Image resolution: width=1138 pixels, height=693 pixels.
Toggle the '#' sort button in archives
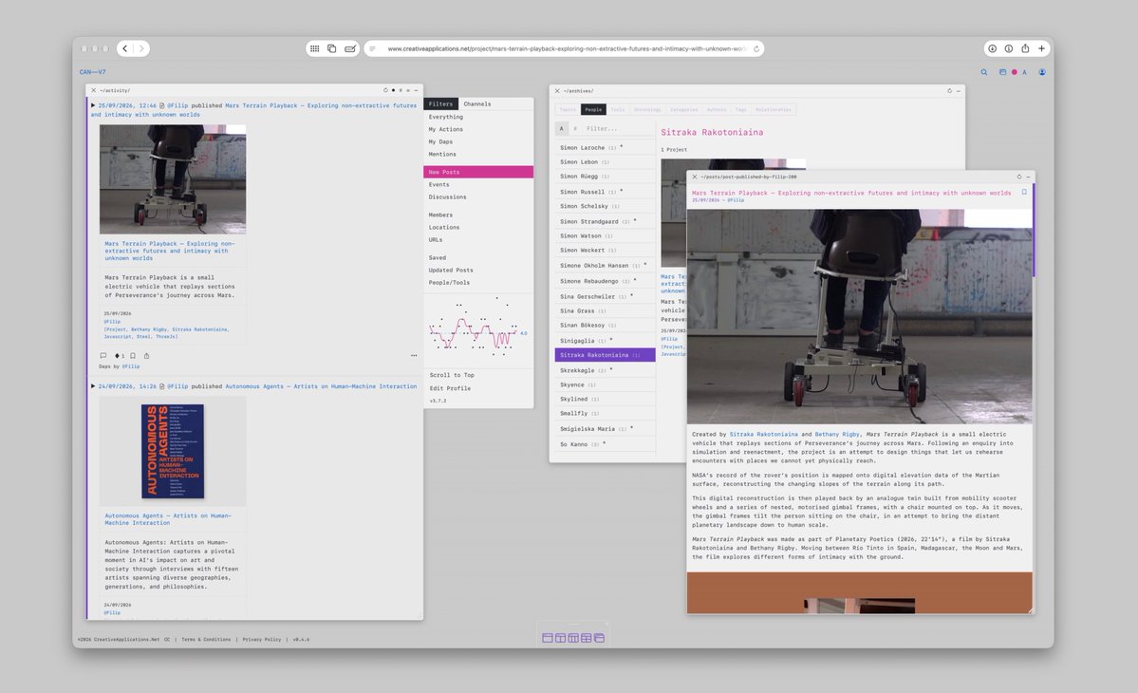tap(575, 128)
